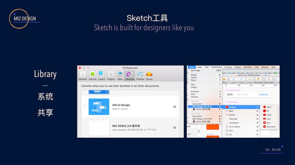Open the Presets preferences tab
The height and width of the screenshot is (165, 295).
(x=140, y=76)
